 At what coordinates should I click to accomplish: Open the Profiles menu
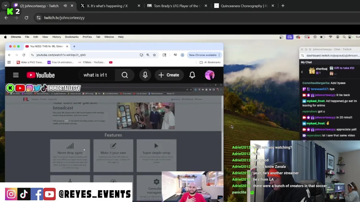click(x=87, y=37)
